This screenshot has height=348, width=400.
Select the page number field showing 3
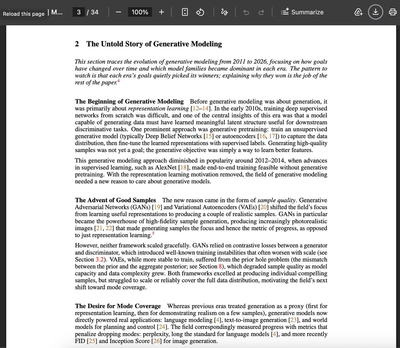point(79,12)
